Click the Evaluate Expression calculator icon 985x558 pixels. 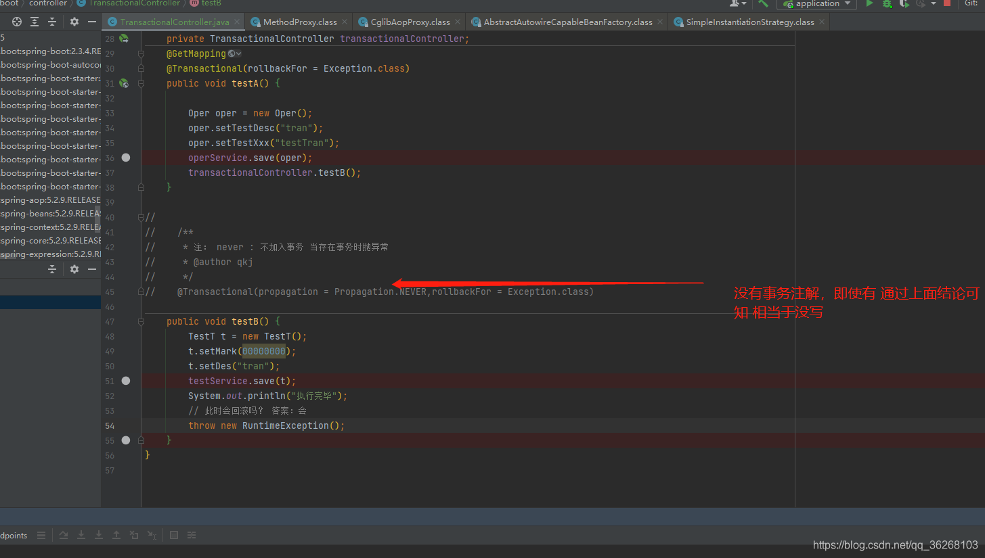coord(174,535)
